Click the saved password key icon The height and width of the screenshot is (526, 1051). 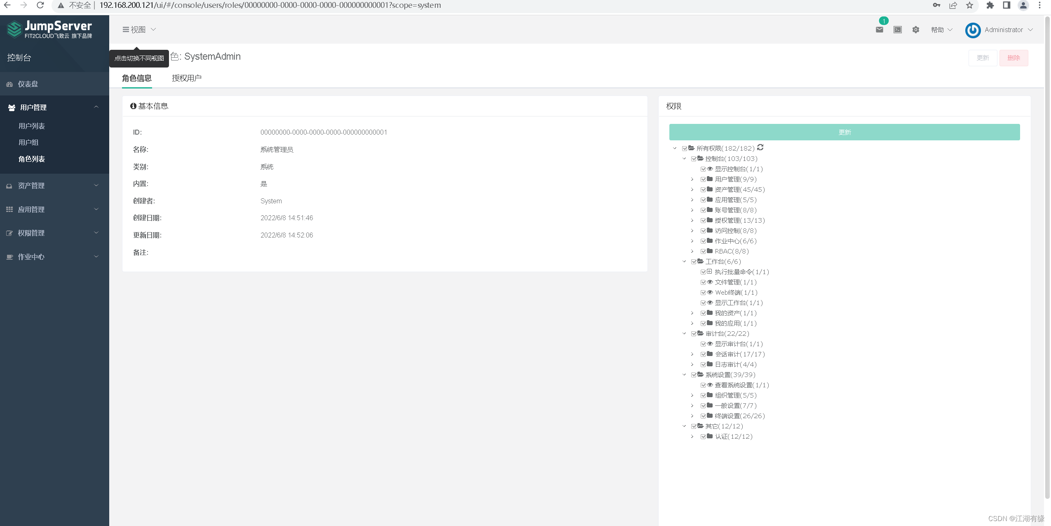(936, 5)
